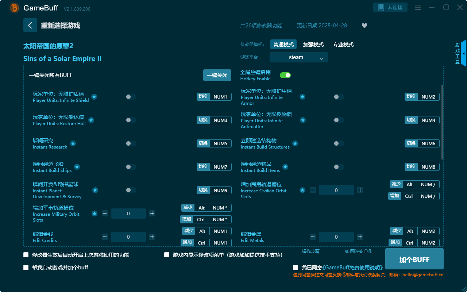Check the 我已同意《GameBuff免责使用说明》checkbox
This screenshot has height=292, width=467.
295,267
